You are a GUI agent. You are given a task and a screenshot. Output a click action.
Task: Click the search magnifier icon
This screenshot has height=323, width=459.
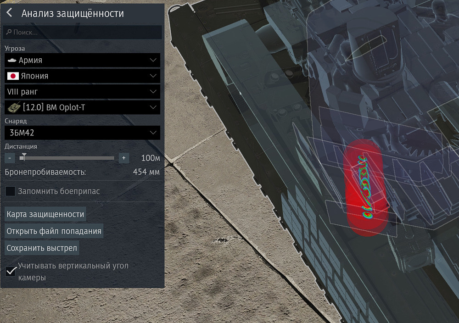[x=9, y=32]
